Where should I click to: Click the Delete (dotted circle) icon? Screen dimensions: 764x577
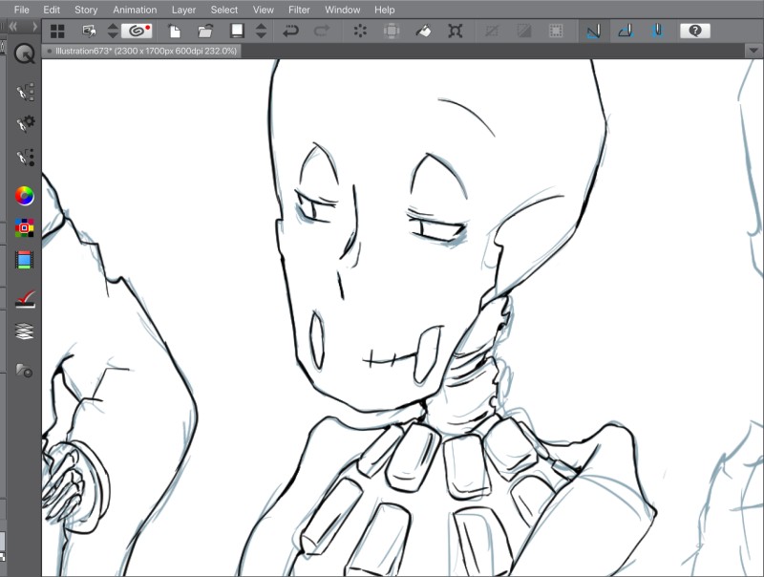360,32
